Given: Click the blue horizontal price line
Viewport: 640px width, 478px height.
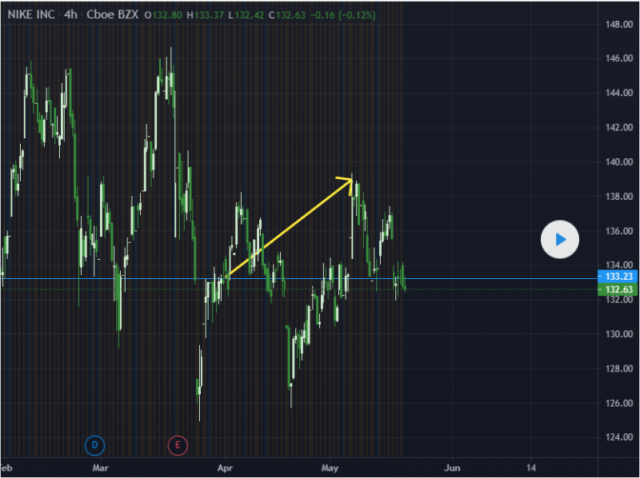Looking at the screenshot, I should tap(480, 279).
